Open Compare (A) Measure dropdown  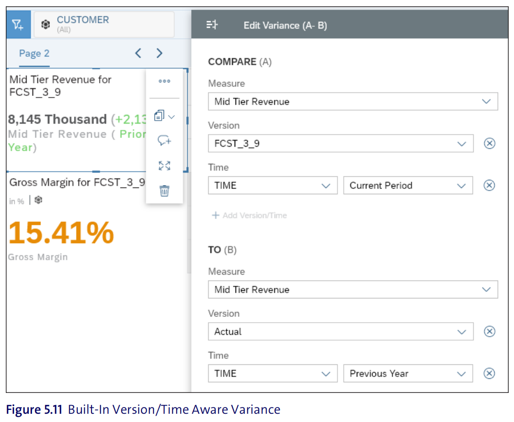click(x=353, y=101)
